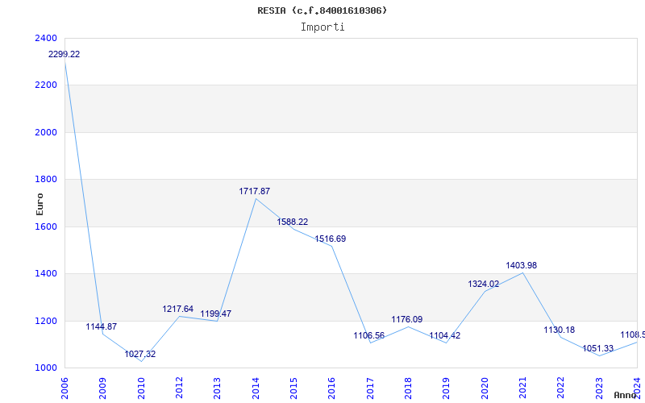Viewport: 645px width, 403px height.
Task: Click the y-axis tick 1600
Action: click(x=47, y=226)
